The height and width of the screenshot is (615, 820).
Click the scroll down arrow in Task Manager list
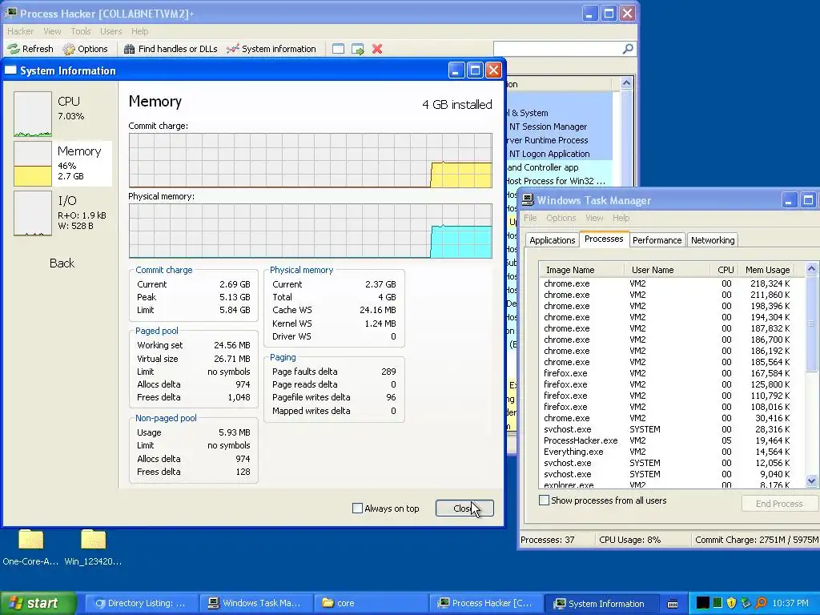tap(811, 481)
